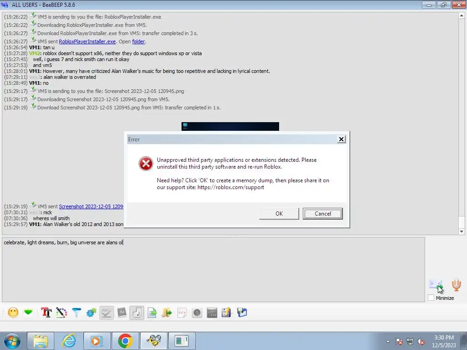This screenshot has width=467, height=350.
Task: Open the font color pencil tool
Action: click(62, 313)
